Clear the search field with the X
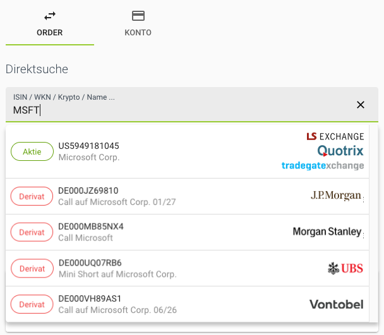 pos(361,105)
